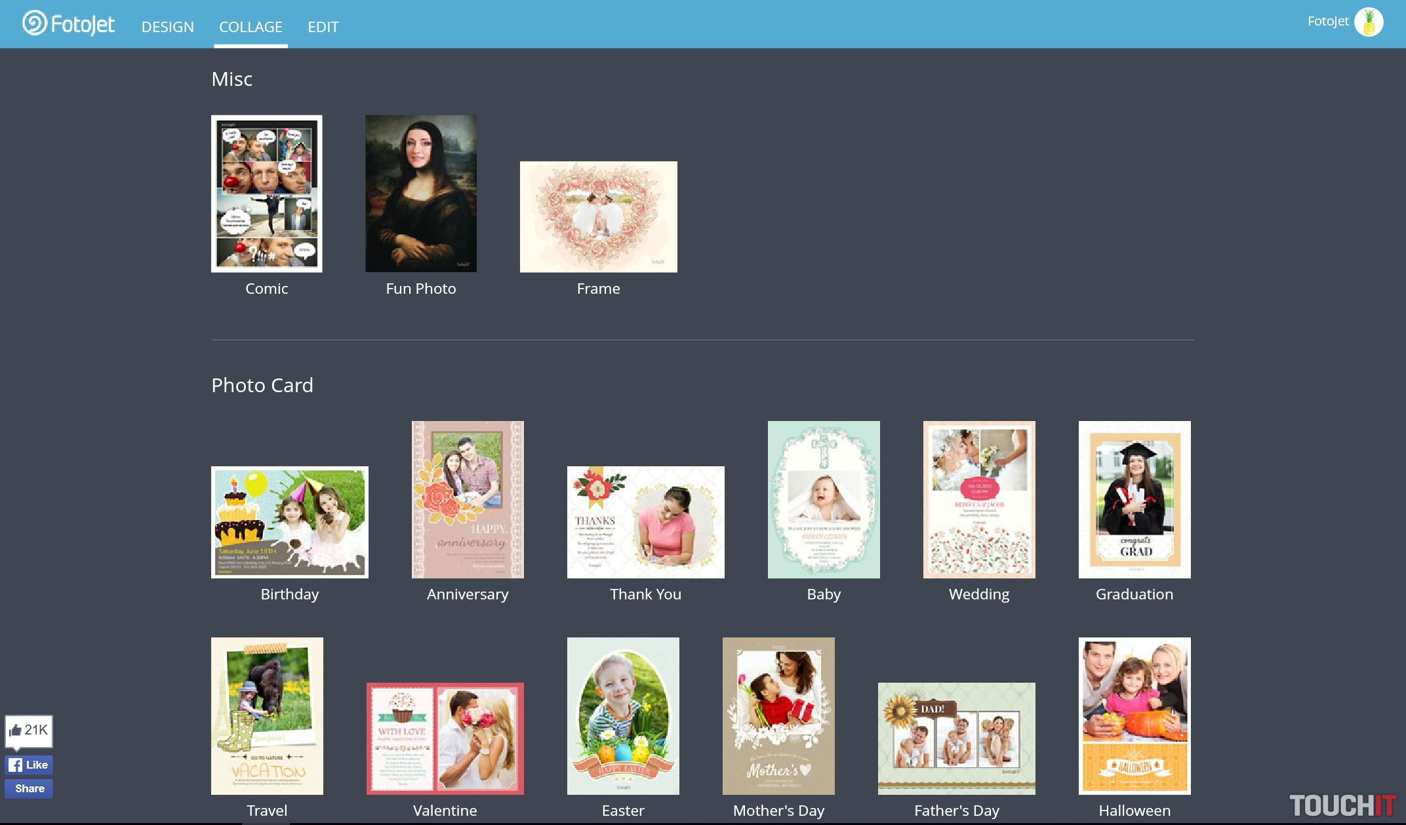Choose the Birthday photo card thumbnail
The height and width of the screenshot is (825, 1406).
point(289,522)
